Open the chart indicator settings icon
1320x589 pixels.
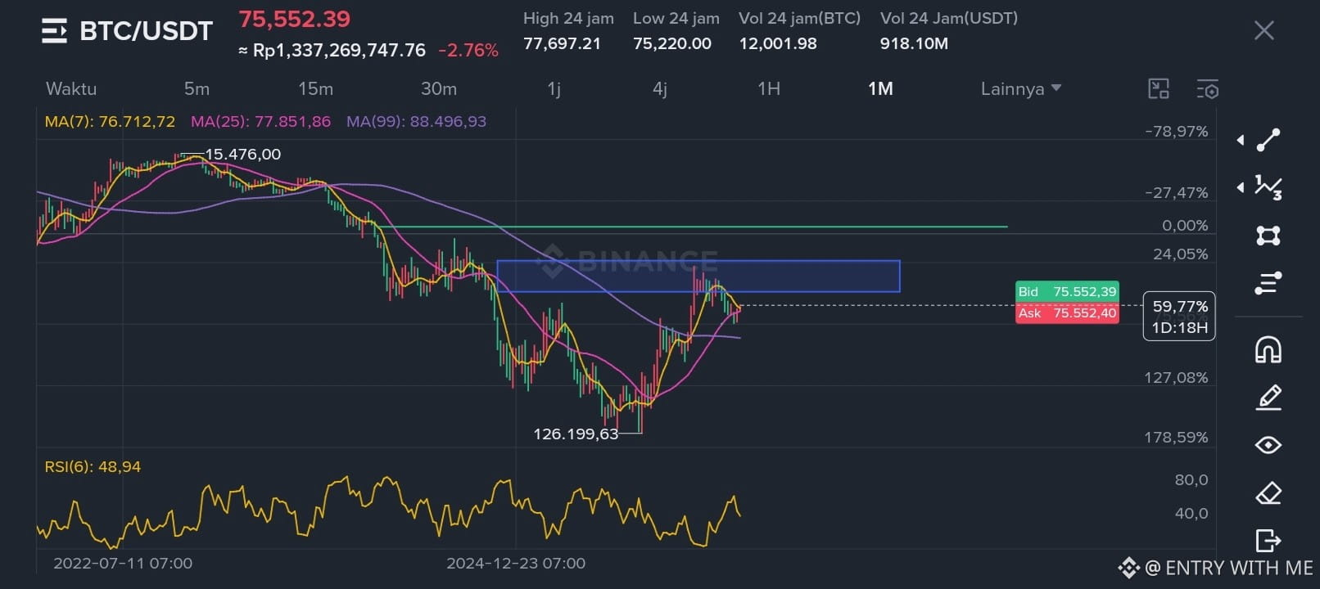click(x=1207, y=88)
